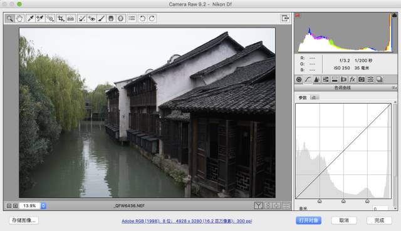401x231 pixels.
Task: Click the midtones split slider under curve
Action: point(343,201)
